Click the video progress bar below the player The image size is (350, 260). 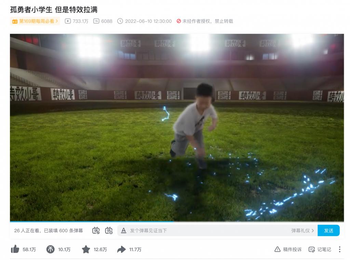[177, 222]
